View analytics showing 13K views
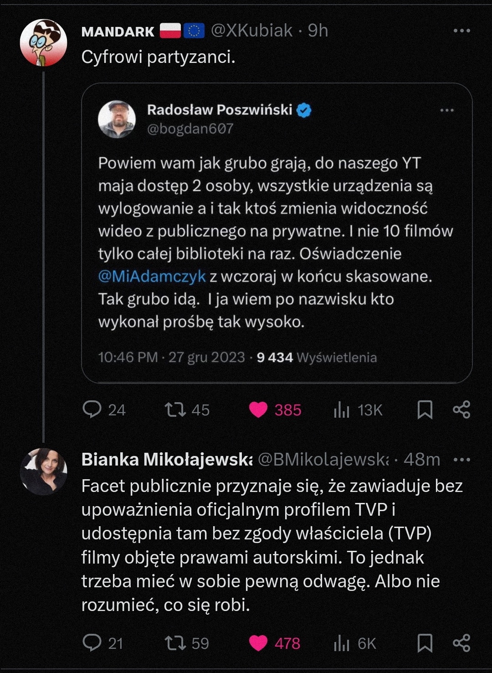 (341, 410)
